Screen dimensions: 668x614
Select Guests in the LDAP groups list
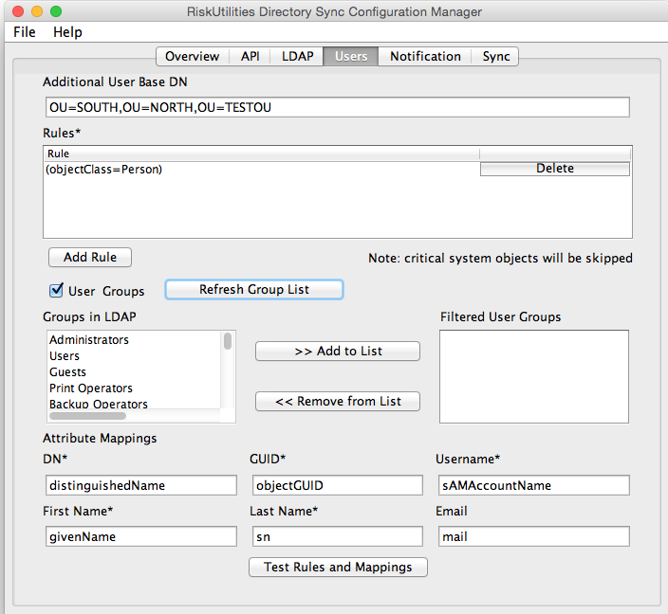(x=134, y=371)
